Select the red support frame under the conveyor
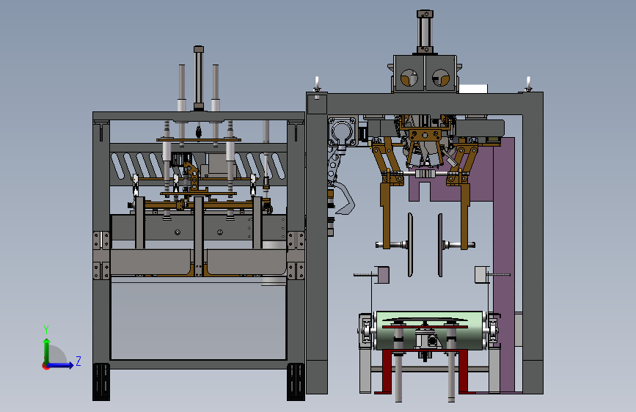 425,371
